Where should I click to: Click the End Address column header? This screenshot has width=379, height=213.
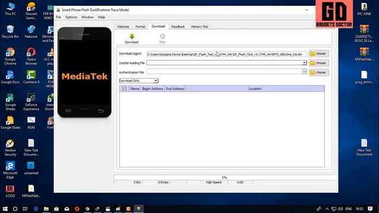click(x=175, y=89)
